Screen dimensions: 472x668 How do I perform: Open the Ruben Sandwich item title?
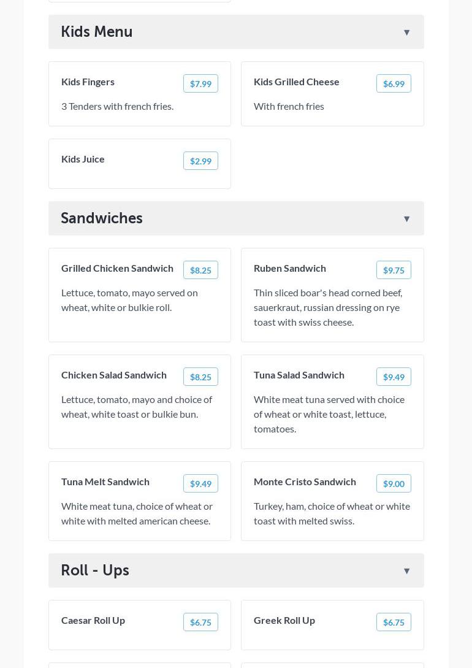point(290,268)
